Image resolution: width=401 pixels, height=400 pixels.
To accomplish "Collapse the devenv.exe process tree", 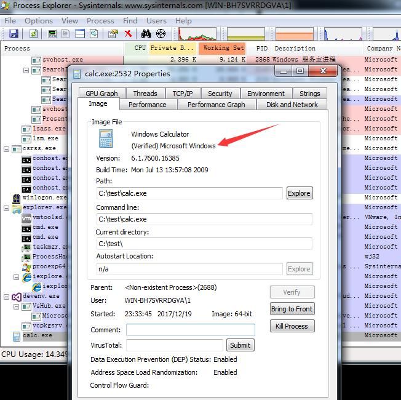I will point(6,297).
